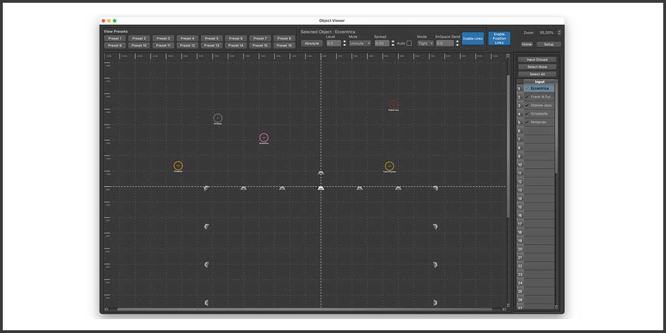Screen dimensions: 666x333
Task: Uncheck the Eccentrica input checkmark
Action: pos(527,88)
